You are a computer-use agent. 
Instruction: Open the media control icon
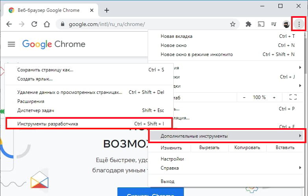[x=274, y=24]
